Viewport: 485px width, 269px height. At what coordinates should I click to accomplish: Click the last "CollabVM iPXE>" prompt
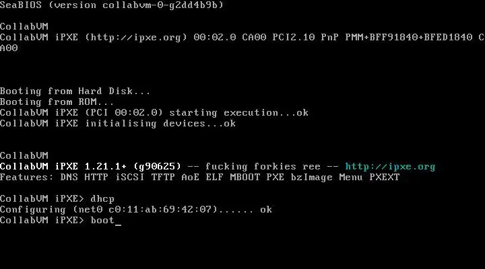42,220
